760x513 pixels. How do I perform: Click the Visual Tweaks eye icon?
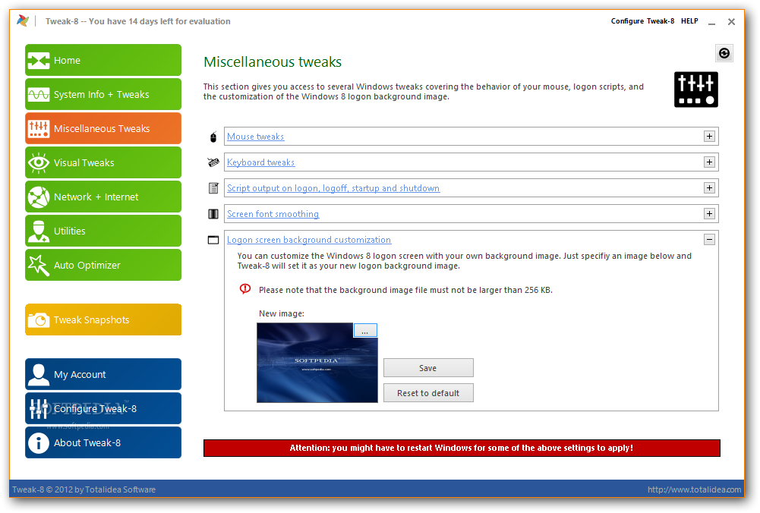(38, 162)
